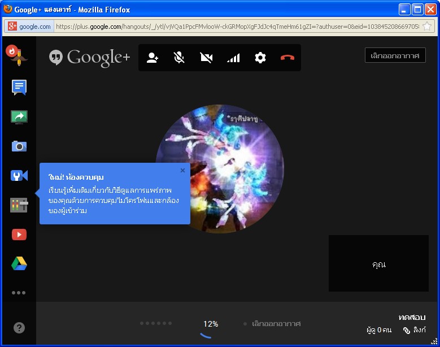Open the YouTube app icon

pyautogui.click(x=19, y=235)
